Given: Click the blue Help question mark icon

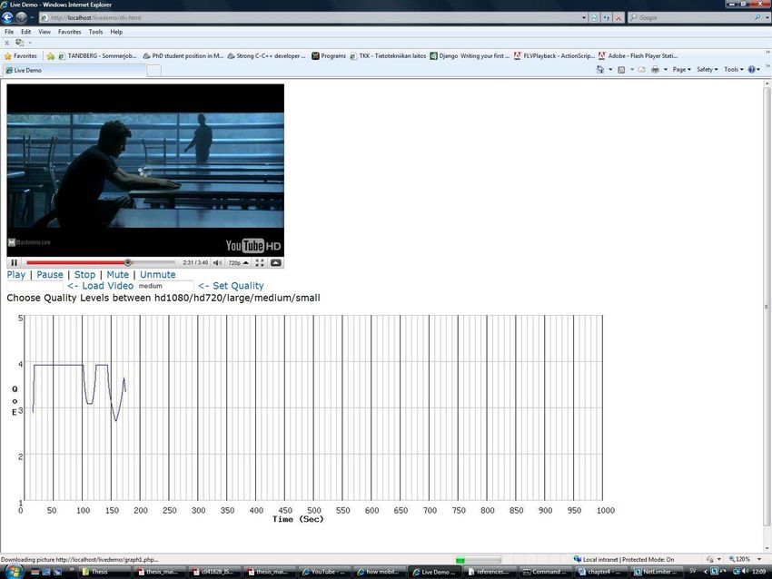Looking at the screenshot, I should coord(752,70).
